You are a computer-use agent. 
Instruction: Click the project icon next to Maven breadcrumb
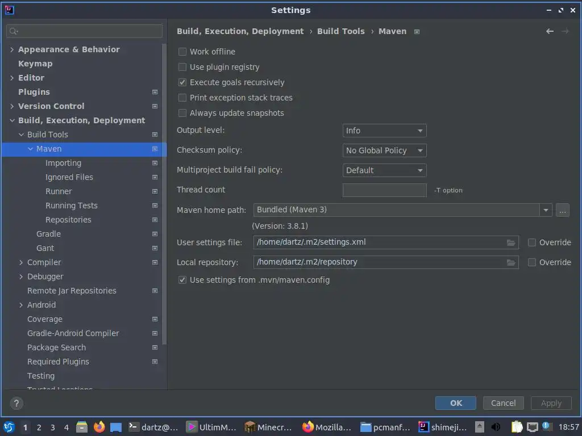coord(417,32)
